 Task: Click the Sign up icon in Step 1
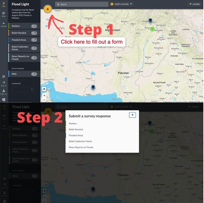(x=4, y=92)
